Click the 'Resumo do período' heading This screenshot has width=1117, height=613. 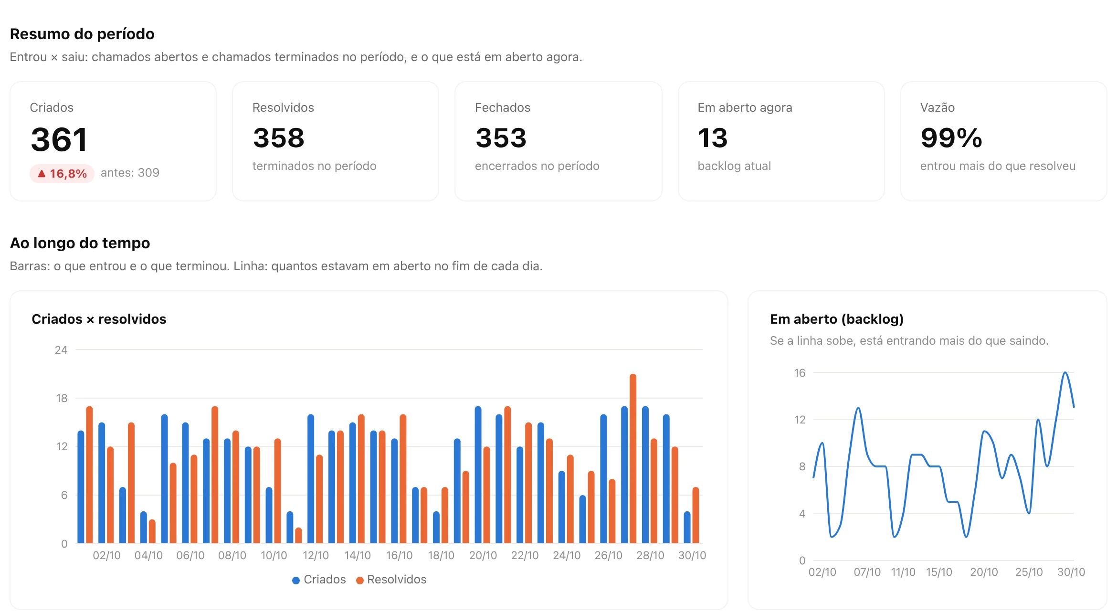(x=82, y=34)
